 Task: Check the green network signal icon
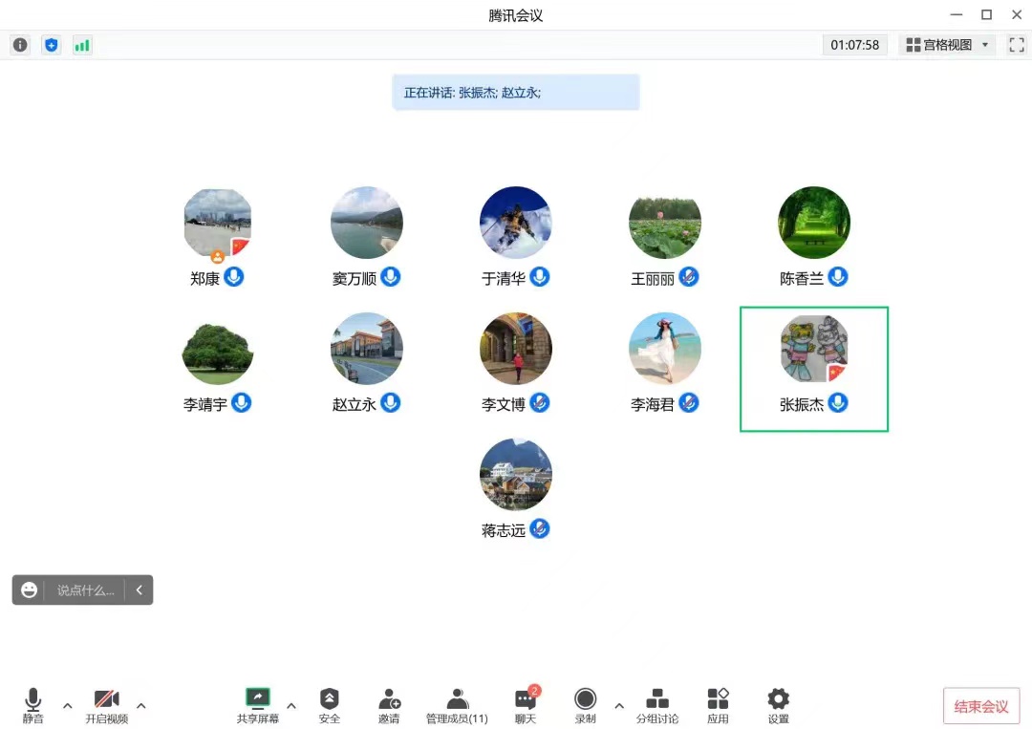(82, 45)
